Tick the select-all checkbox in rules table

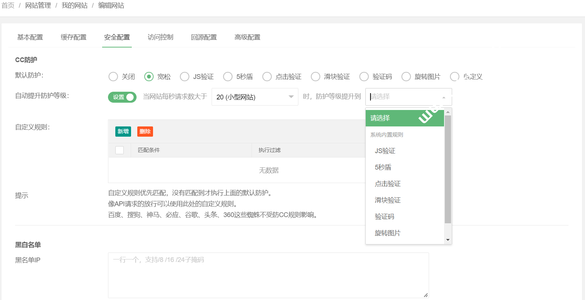[120, 150]
